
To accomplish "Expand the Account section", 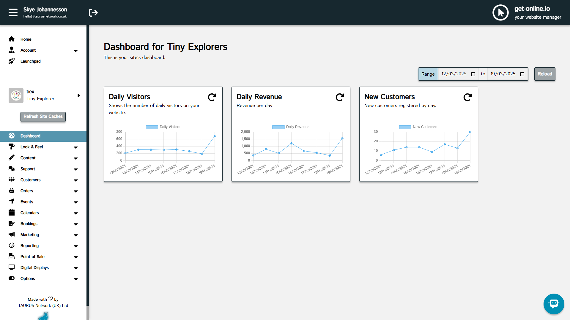I will click(76, 50).
